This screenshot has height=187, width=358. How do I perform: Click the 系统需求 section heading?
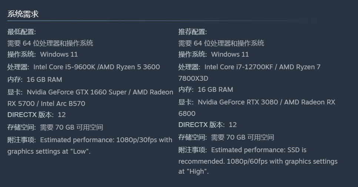[x=23, y=14]
